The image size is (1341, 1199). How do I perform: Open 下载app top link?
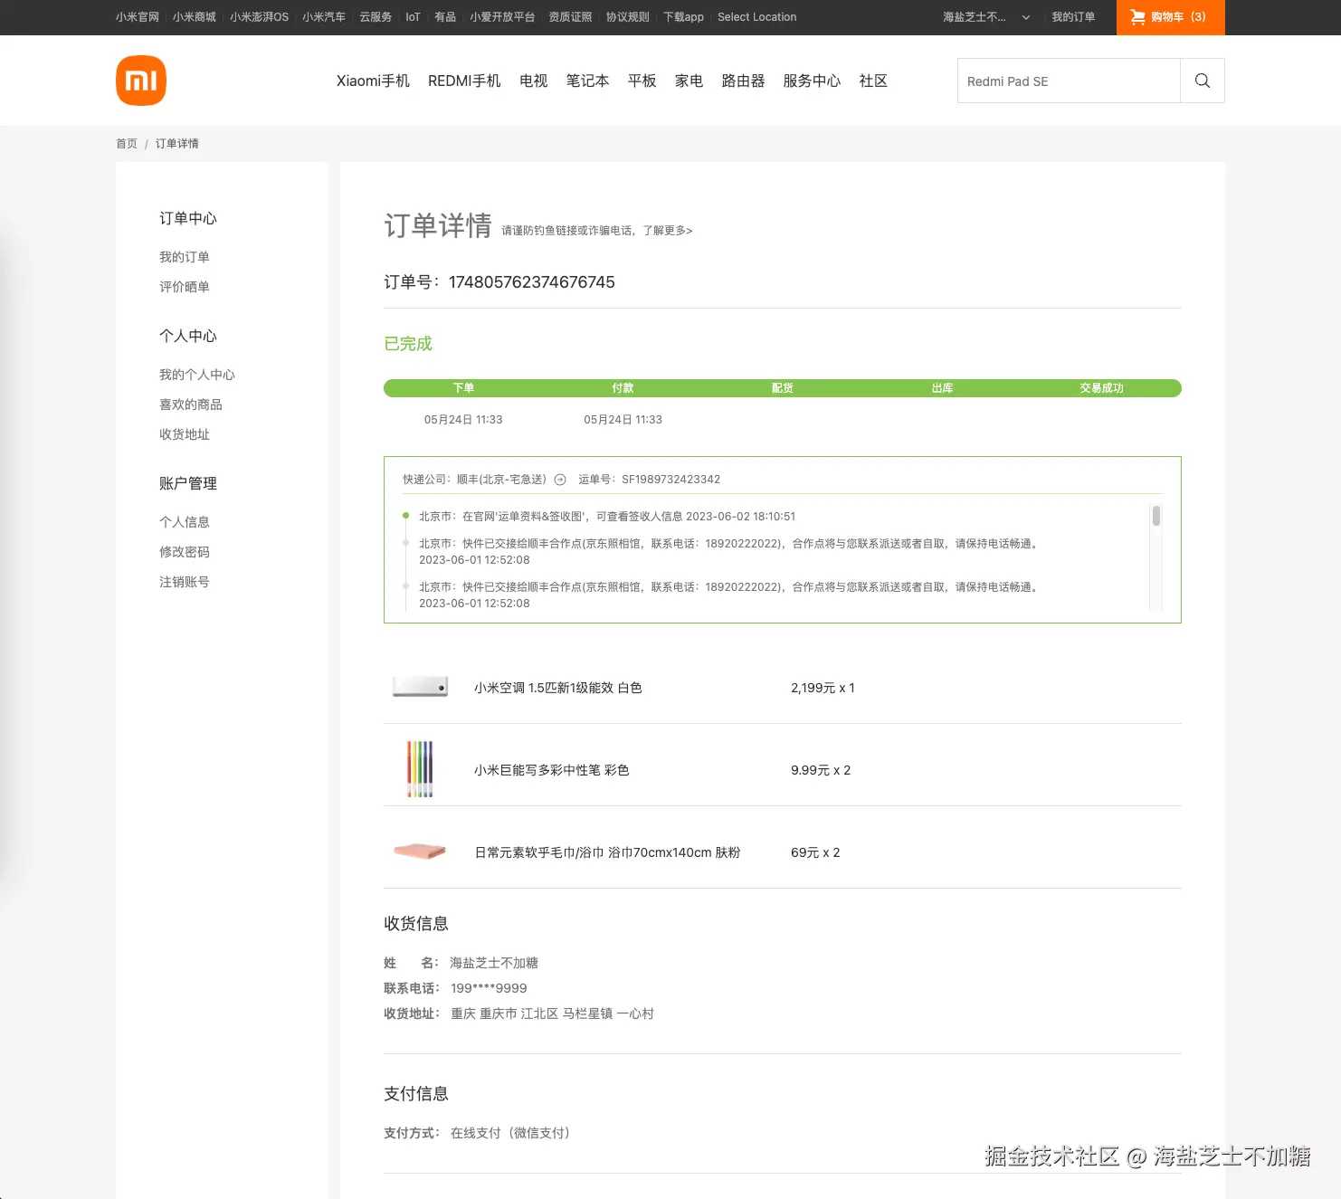(683, 17)
